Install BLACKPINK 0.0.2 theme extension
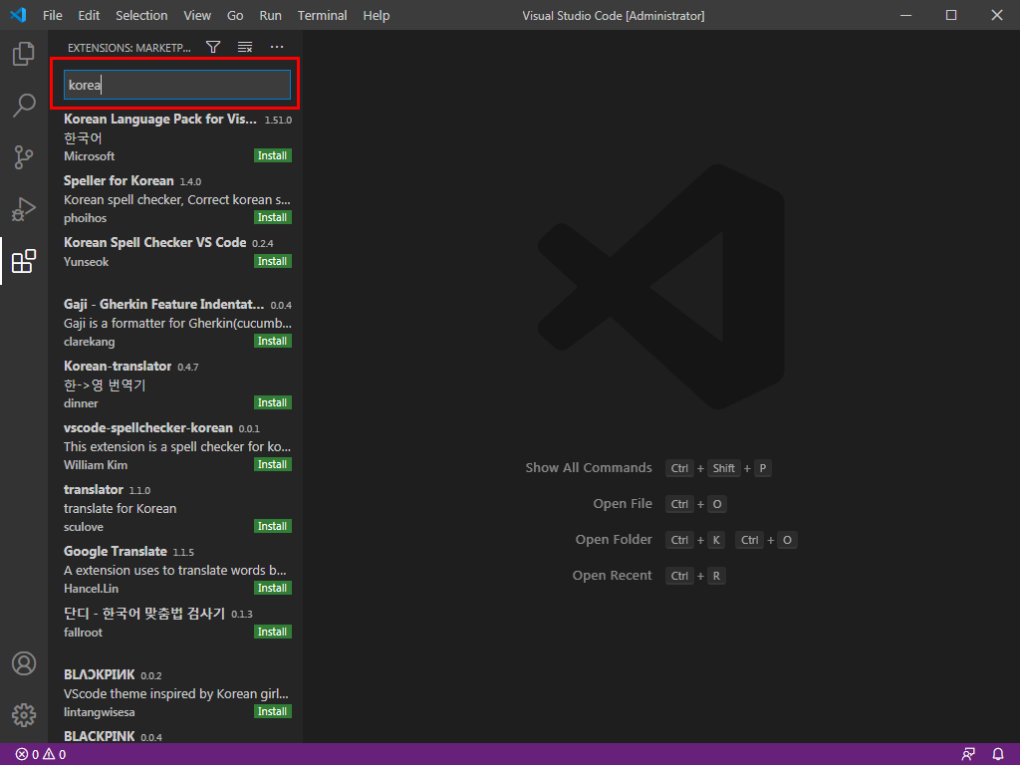The width and height of the screenshot is (1020, 765). [273, 712]
